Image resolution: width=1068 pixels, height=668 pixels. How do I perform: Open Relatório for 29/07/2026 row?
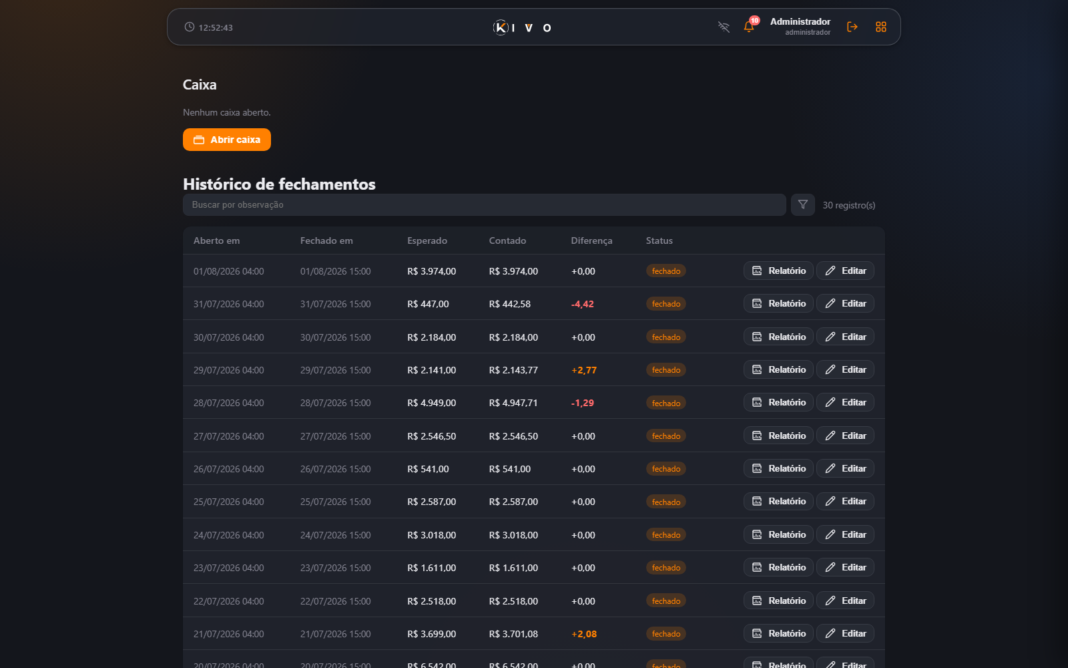[x=778, y=369]
